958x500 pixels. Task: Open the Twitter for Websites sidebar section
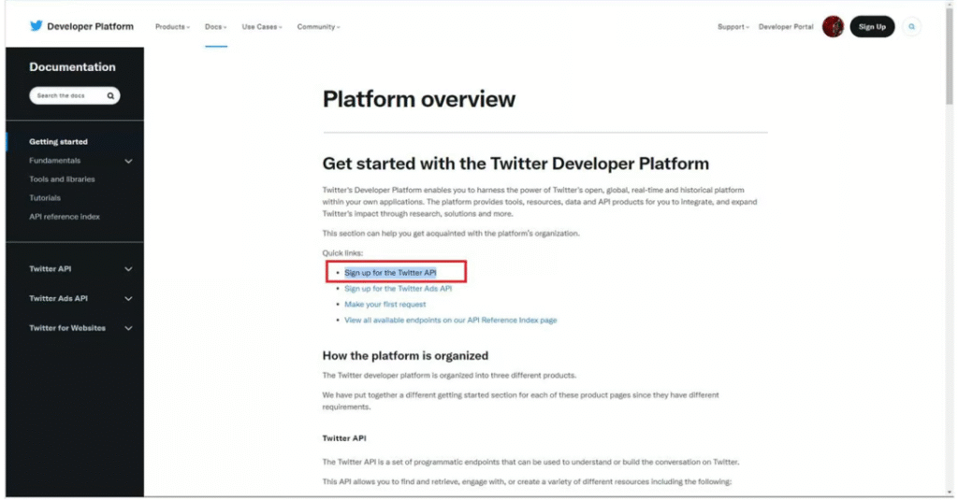pyautogui.click(x=67, y=328)
